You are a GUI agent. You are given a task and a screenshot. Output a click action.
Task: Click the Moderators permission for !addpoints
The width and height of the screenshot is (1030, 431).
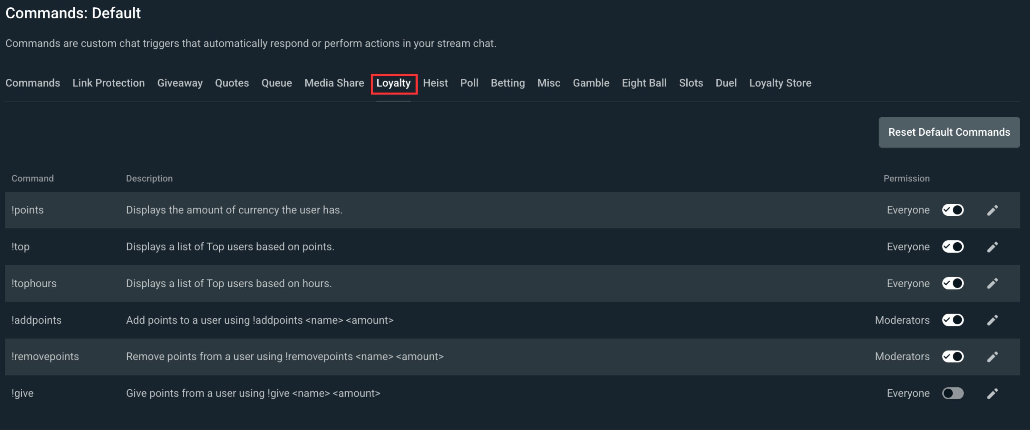pyautogui.click(x=902, y=320)
